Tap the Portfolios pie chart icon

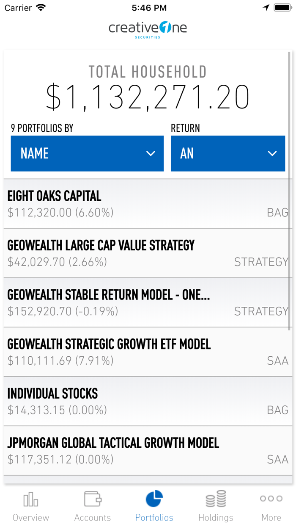tap(154, 499)
